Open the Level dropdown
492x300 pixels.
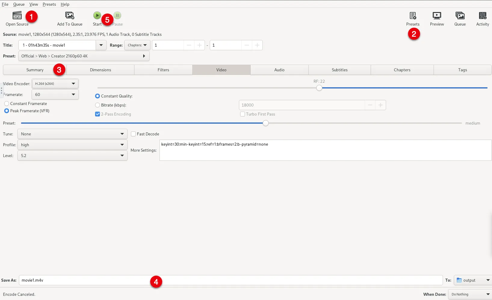72,156
